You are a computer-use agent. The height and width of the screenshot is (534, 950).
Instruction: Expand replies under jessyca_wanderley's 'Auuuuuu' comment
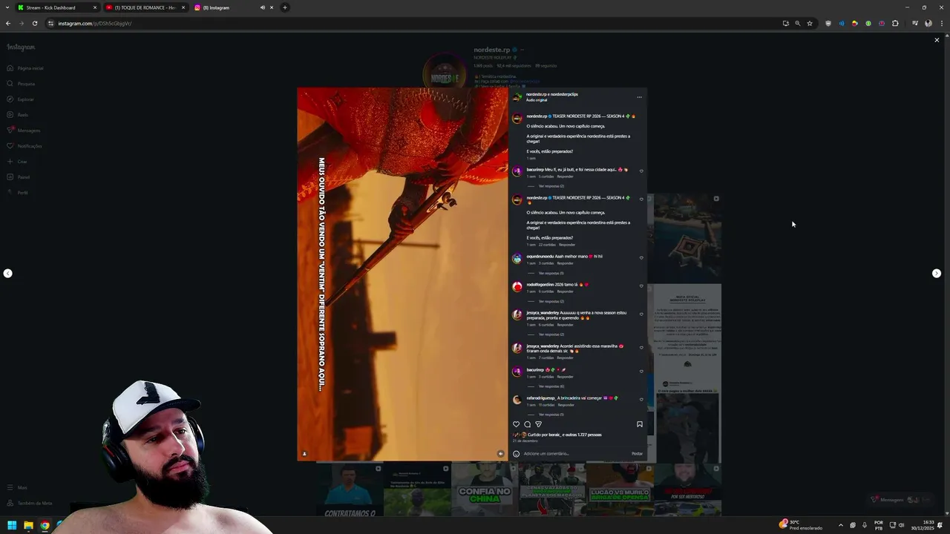point(551,334)
